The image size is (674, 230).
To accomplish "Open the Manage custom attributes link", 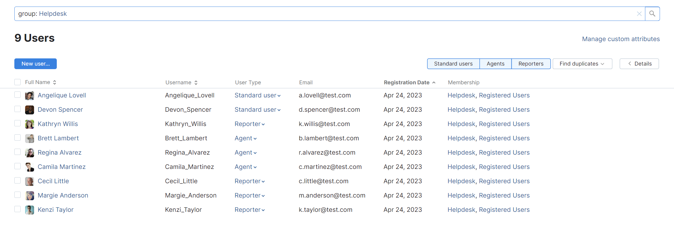I will pos(620,39).
